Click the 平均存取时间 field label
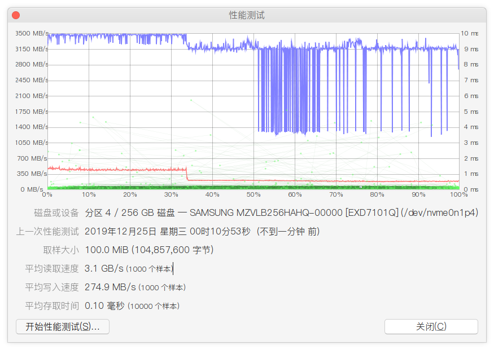 tap(52, 306)
